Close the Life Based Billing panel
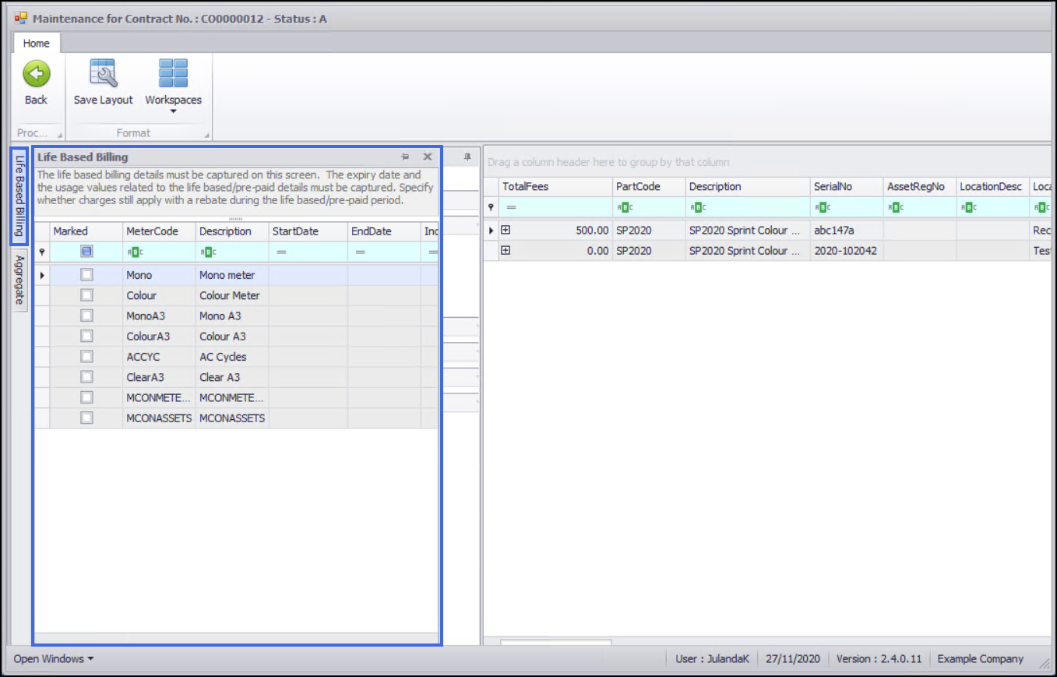1057x677 pixels. 428,157
